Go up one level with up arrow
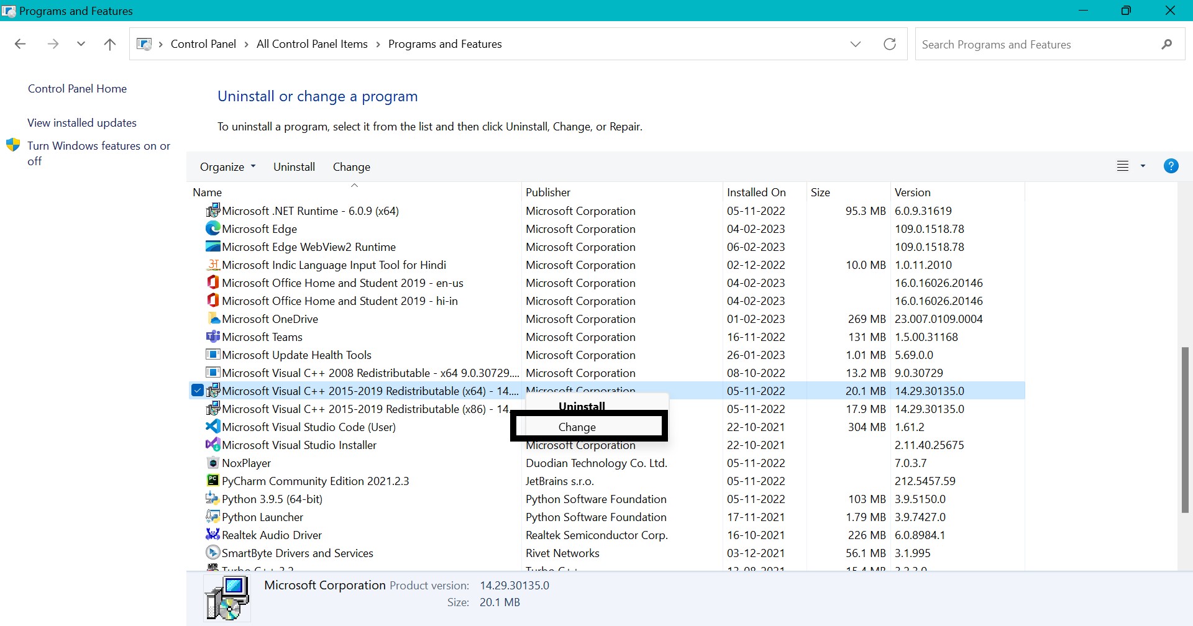The width and height of the screenshot is (1193, 626). coord(110,44)
